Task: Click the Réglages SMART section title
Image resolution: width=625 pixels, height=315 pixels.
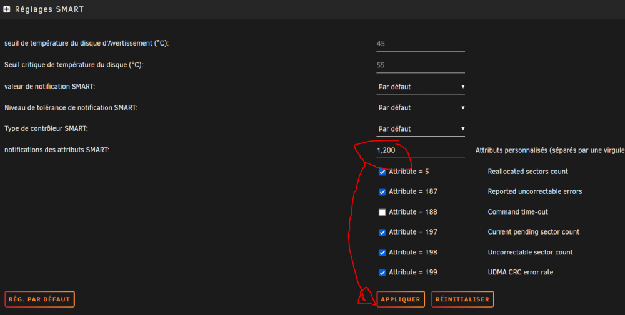Action: (49, 9)
